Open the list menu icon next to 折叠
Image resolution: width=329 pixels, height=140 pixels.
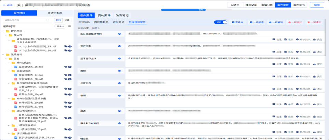(70, 26)
